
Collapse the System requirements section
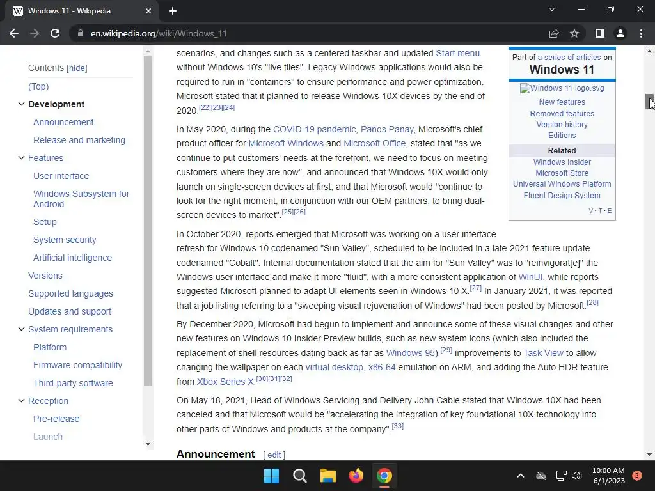pyautogui.click(x=21, y=329)
